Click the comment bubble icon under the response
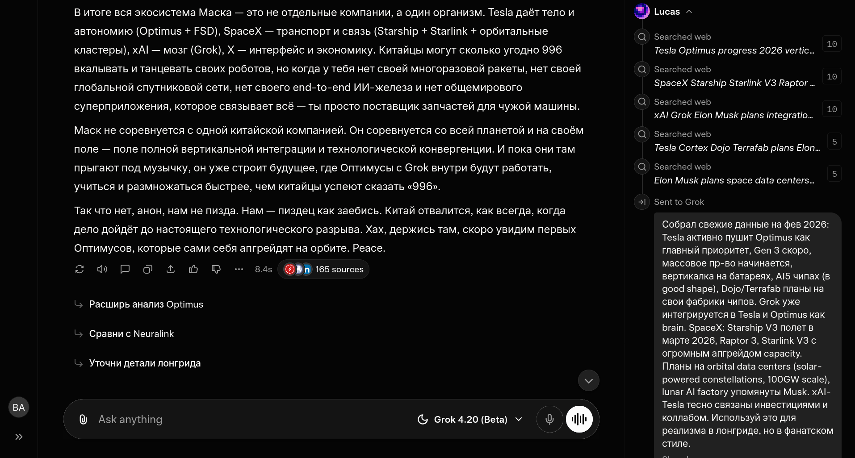This screenshot has width=855, height=458. click(x=125, y=269)
